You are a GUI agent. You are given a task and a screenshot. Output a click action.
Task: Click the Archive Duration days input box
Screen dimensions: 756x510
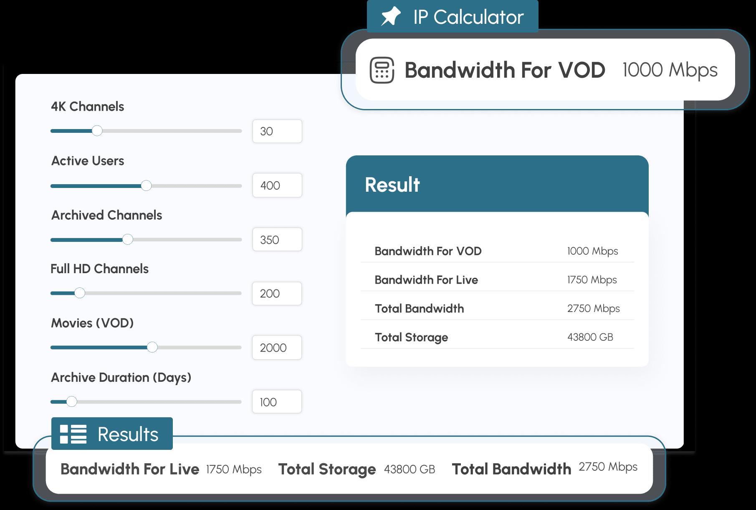(x=277, y=402)
